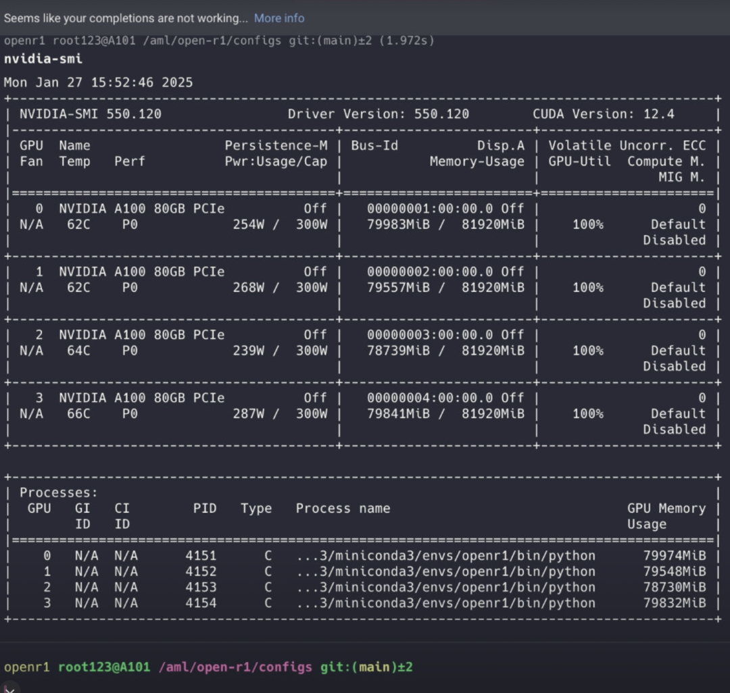This screenshot has height=693, width=730.
Task: Click bus ID '00000001:00:00.0'
Action: [x=430, y=209]
